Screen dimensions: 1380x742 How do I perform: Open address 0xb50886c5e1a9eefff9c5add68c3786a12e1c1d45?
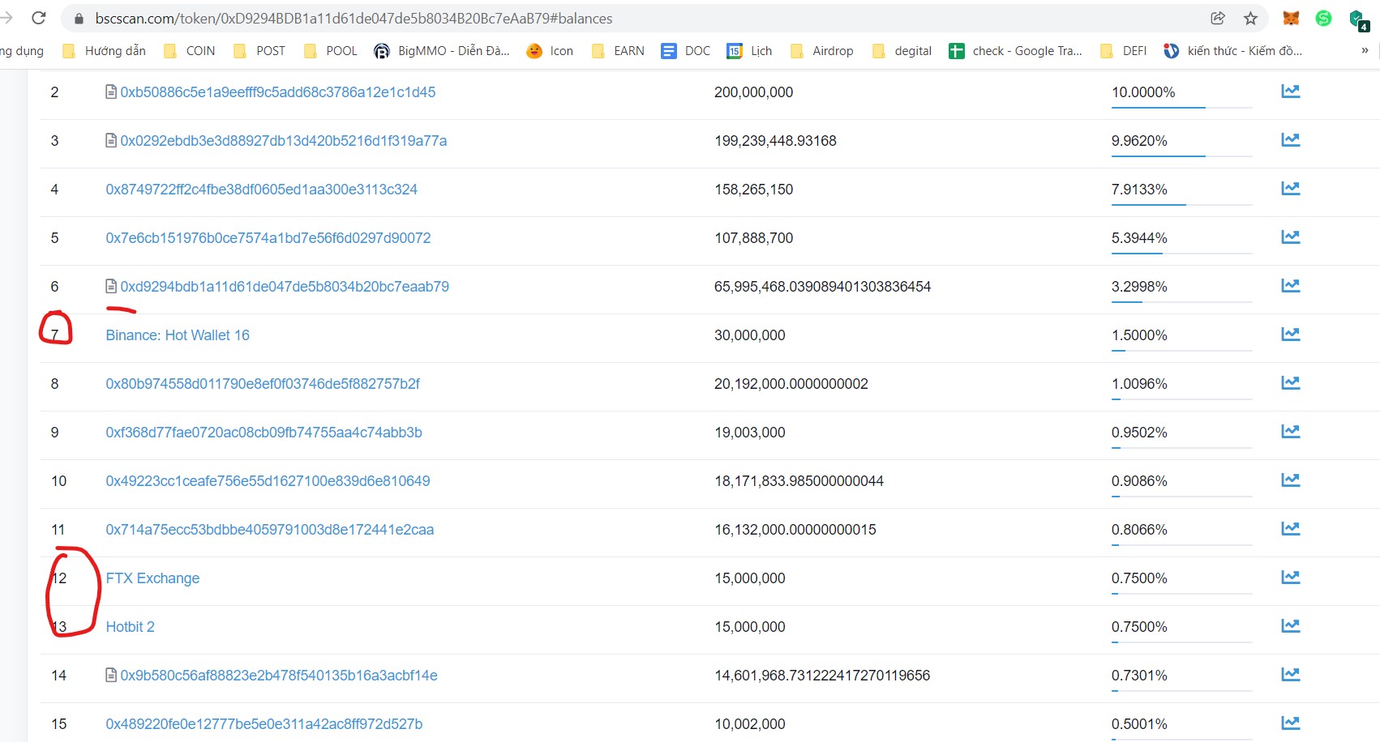click(x=278, y=92)
